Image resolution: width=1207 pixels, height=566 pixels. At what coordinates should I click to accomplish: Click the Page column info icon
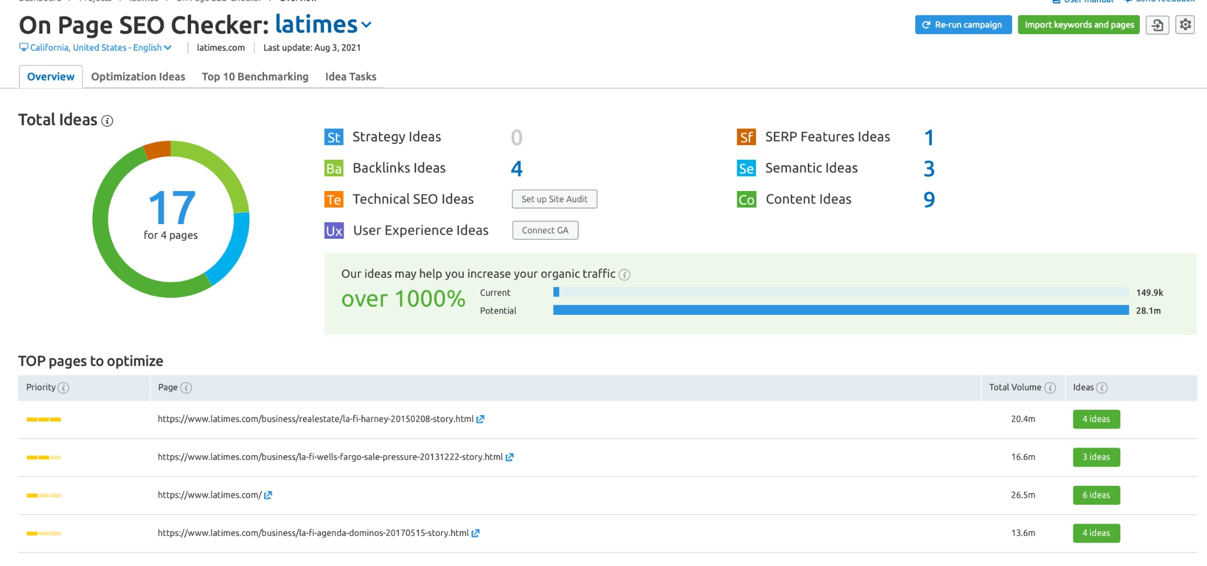(x=186, y=388)
